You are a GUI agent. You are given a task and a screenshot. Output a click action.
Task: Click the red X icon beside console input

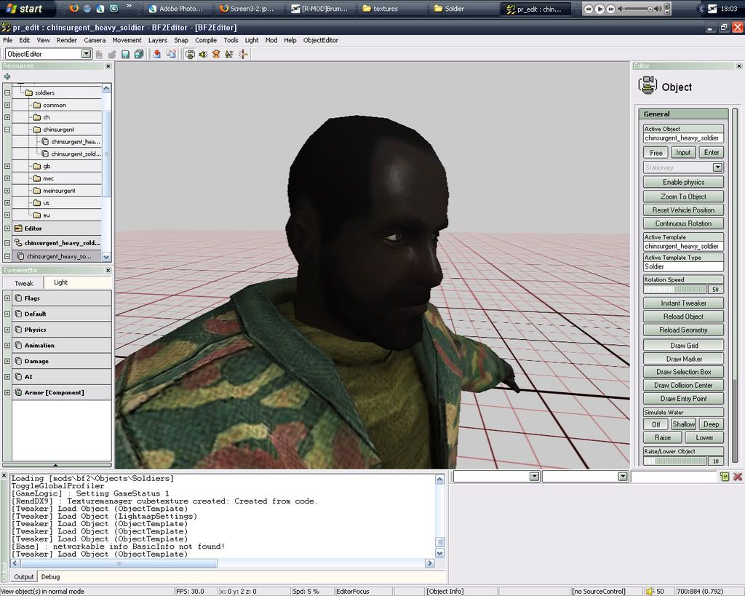click(737, 476)
